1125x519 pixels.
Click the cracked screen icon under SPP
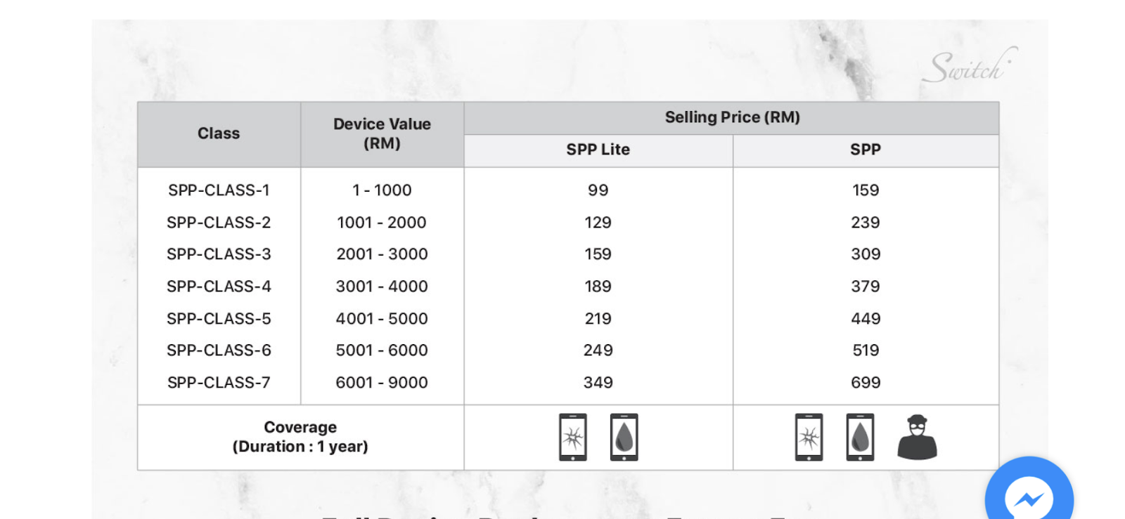pyautogui.click(x=810, y=436)
